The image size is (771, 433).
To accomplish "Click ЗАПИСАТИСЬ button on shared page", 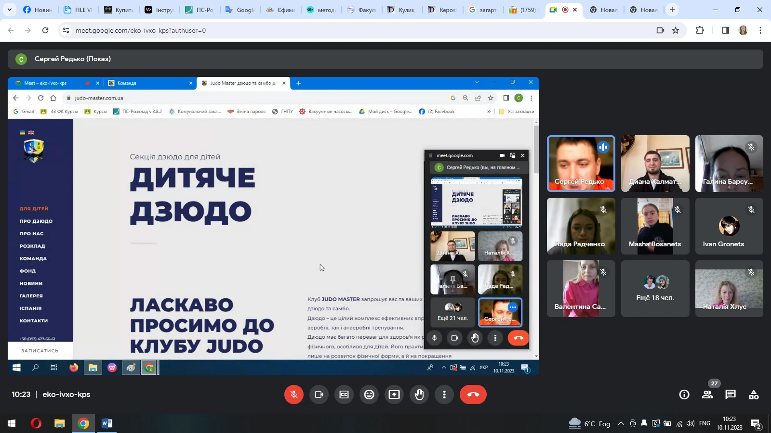I will click(x=40, y=351).
